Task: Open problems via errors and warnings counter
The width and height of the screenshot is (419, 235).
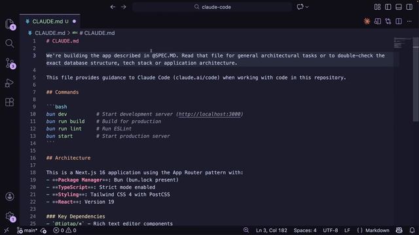Action: [65, 230]
